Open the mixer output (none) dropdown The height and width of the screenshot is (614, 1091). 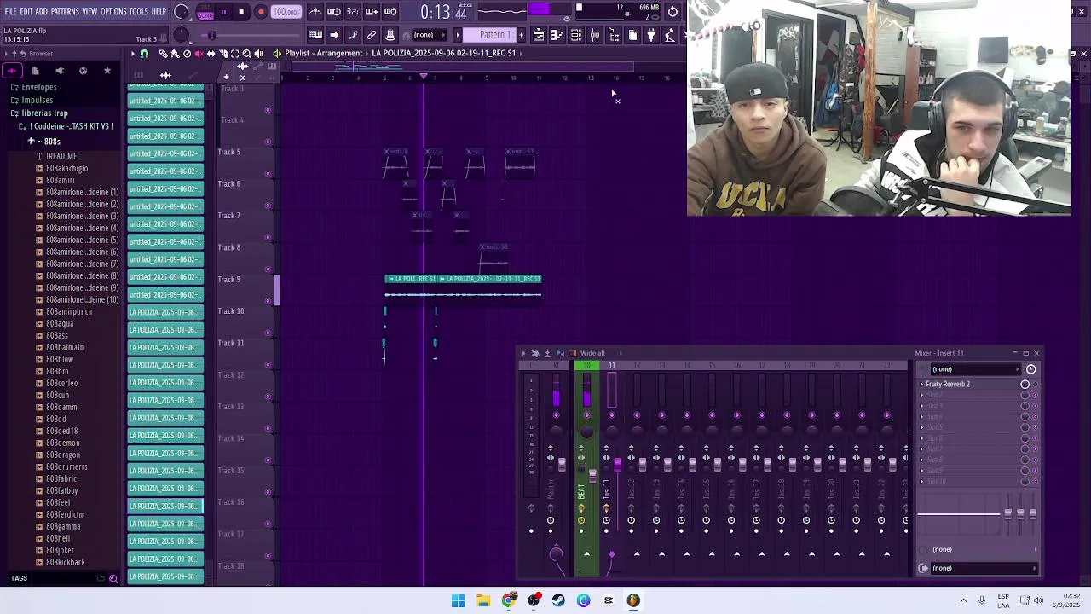(980, 568)
